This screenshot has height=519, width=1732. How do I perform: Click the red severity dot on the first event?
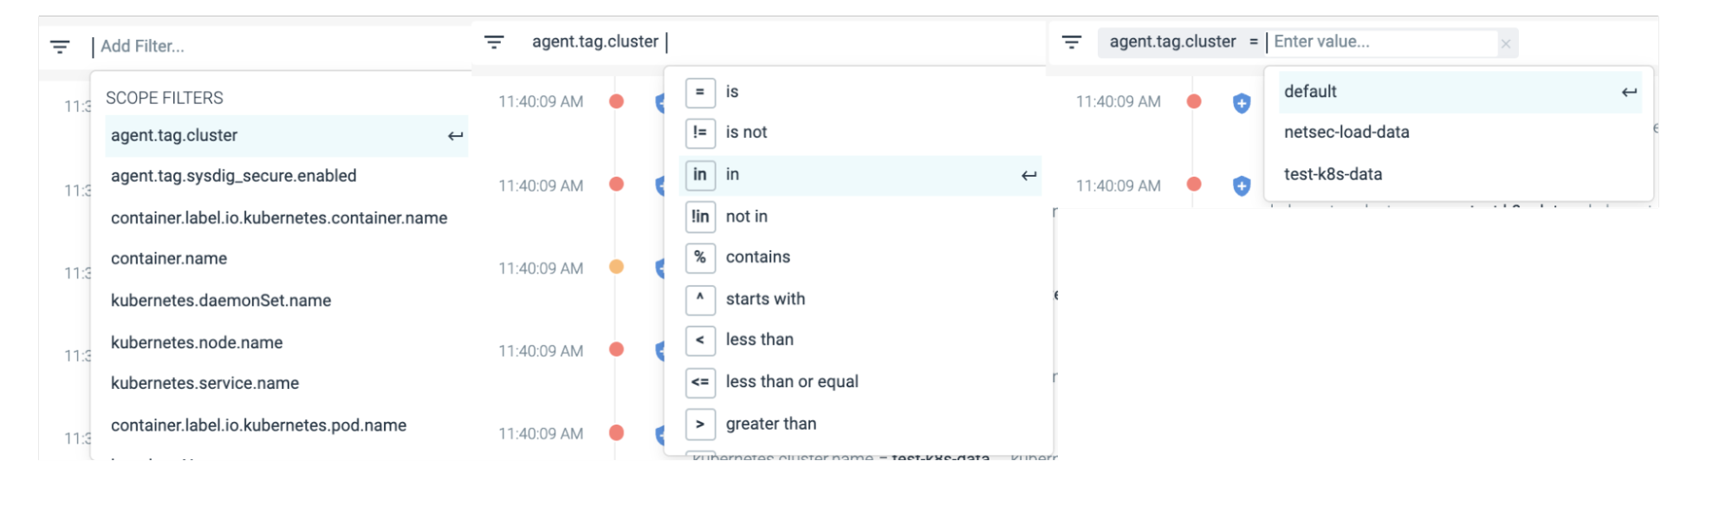tap(616, 101)
